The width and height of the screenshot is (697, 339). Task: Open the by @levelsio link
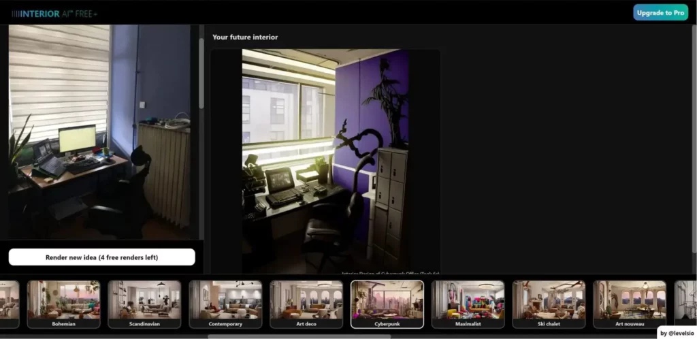pos(677,333)
